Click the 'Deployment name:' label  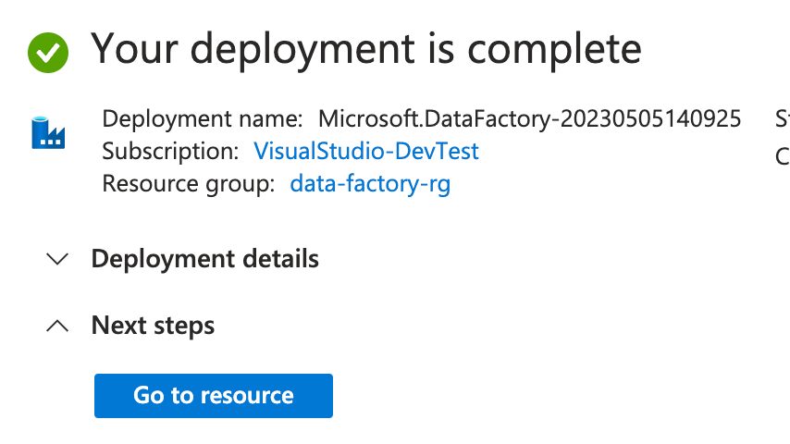(203, 119)
